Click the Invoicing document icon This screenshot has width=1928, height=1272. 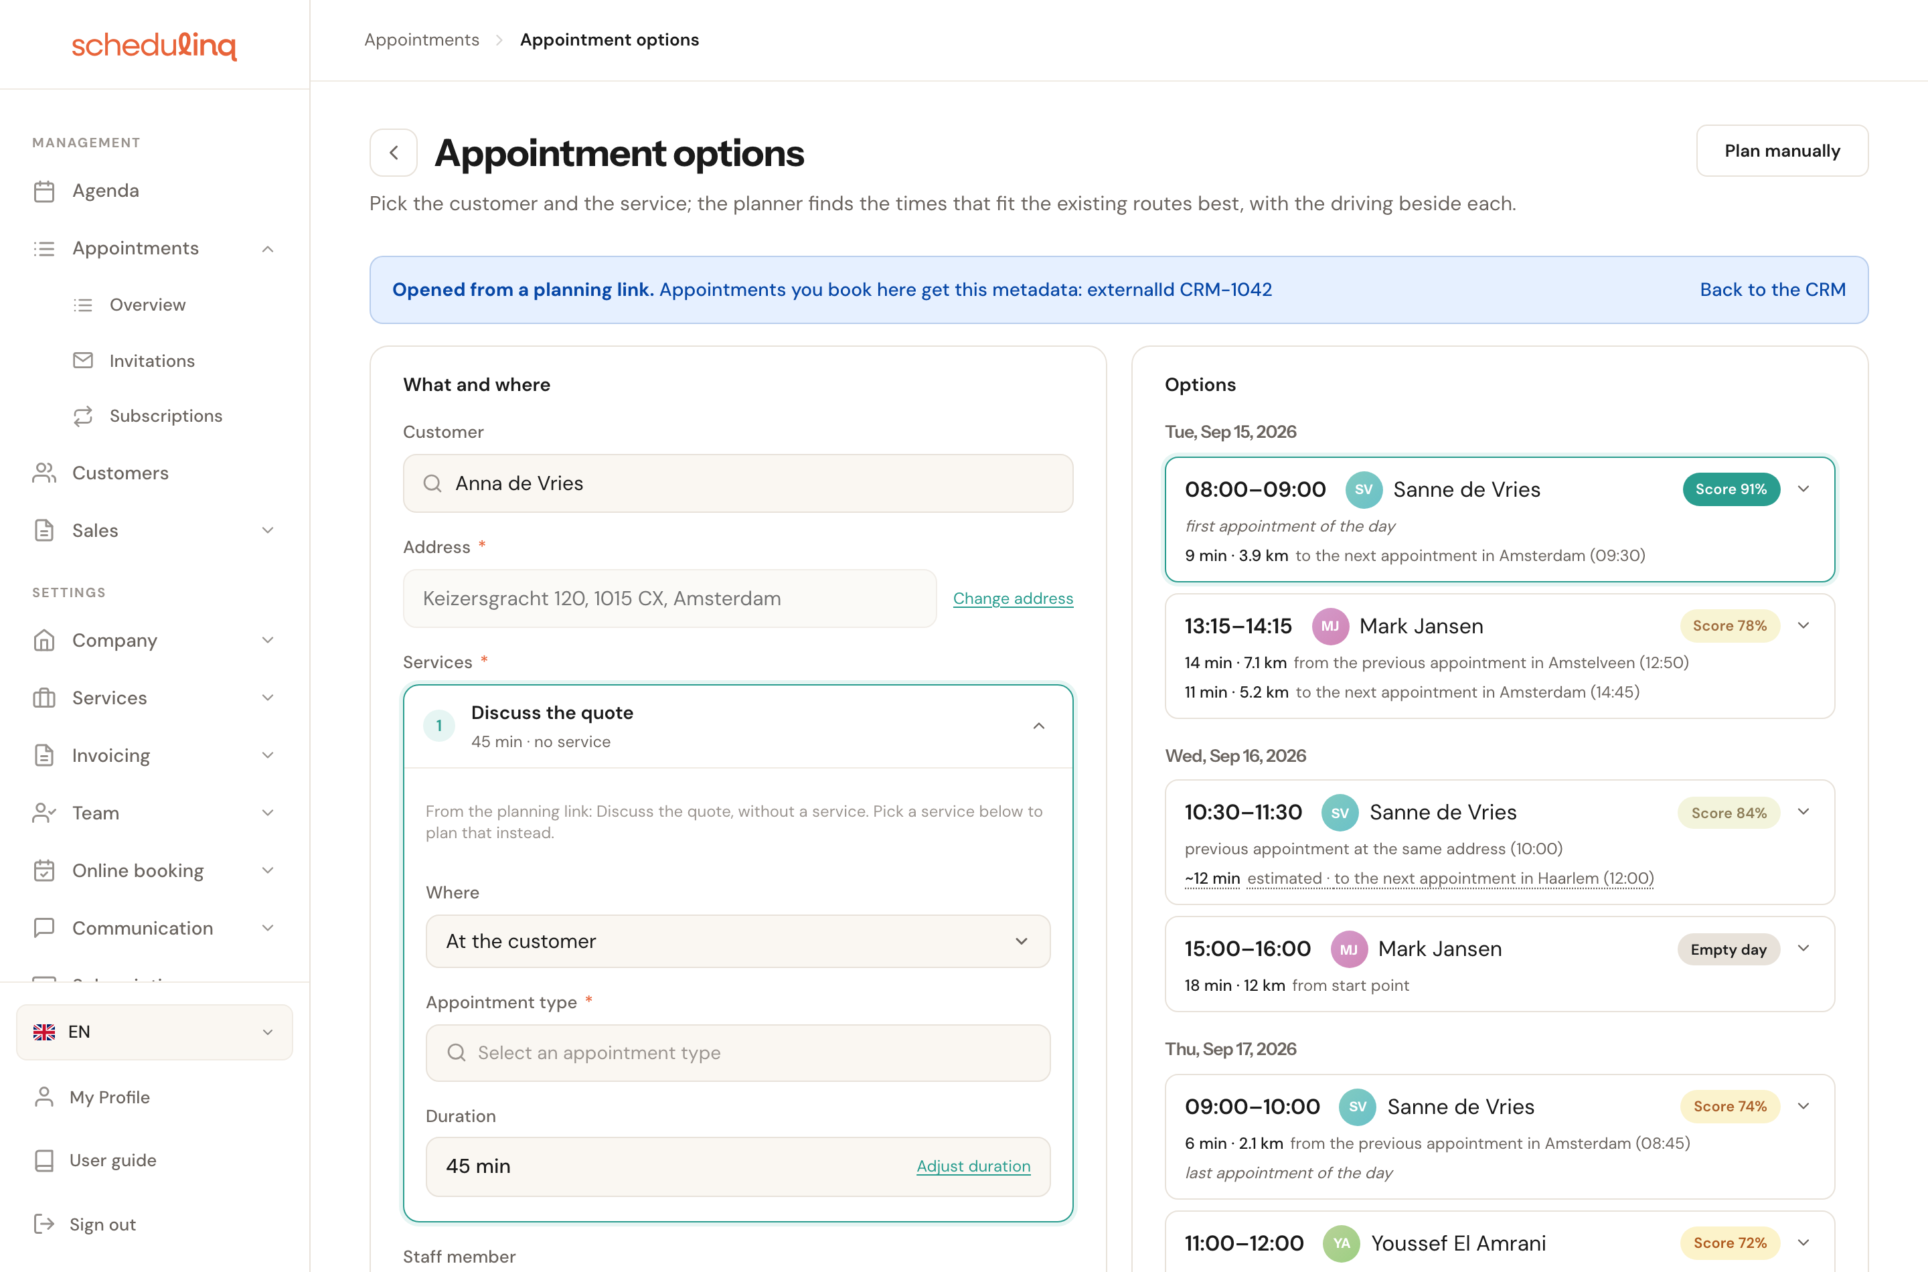click(44, 755)
